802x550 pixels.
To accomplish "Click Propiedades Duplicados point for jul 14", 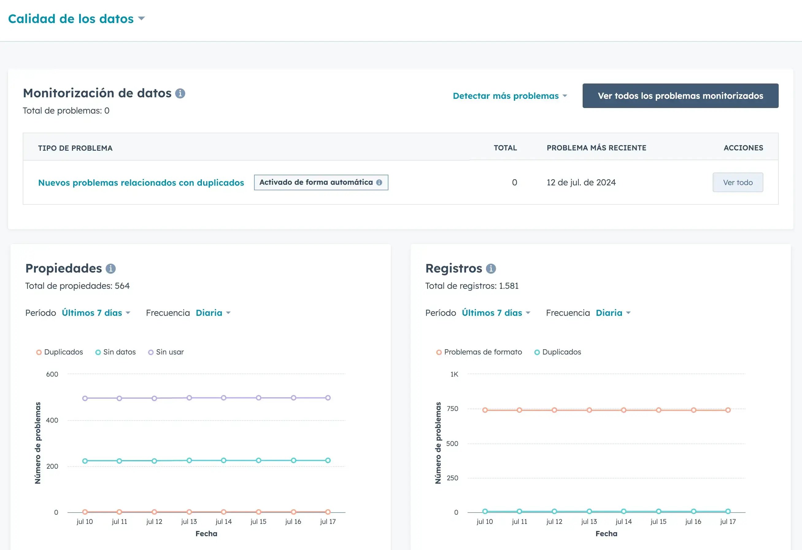I will point(224,512).
